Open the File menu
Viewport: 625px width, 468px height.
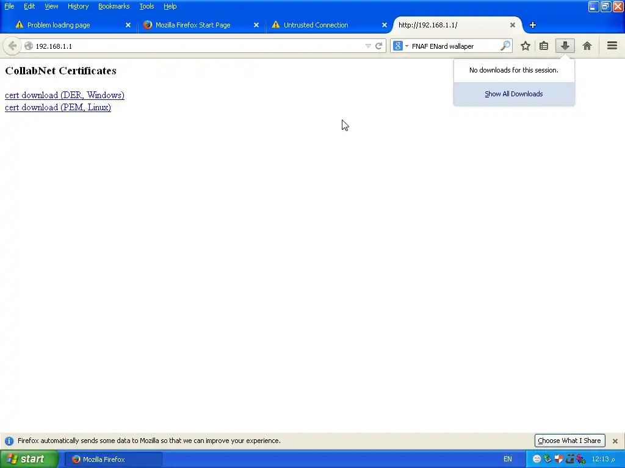point(9,6)
